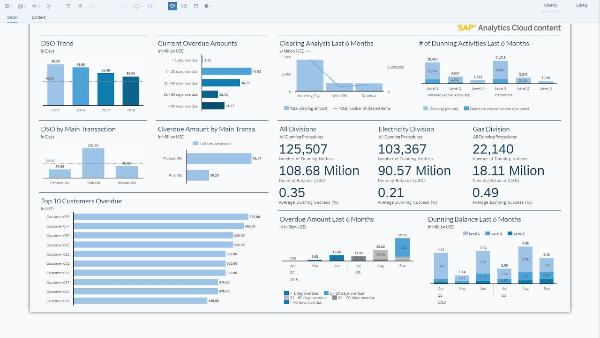Screen dimensions: 600x338
Task: Select the Filter funnel icon
Action: pos(68,6)
